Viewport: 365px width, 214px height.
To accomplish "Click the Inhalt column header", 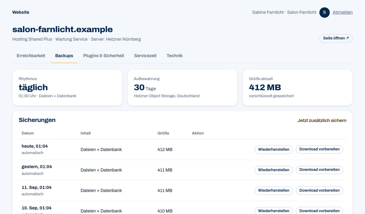I will click(86, 133).
